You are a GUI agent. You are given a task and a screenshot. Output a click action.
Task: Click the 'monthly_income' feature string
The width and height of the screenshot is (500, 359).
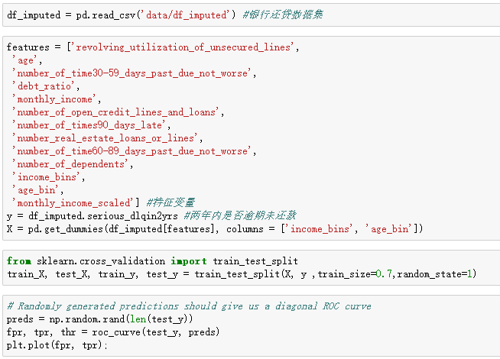pos(54,99)
